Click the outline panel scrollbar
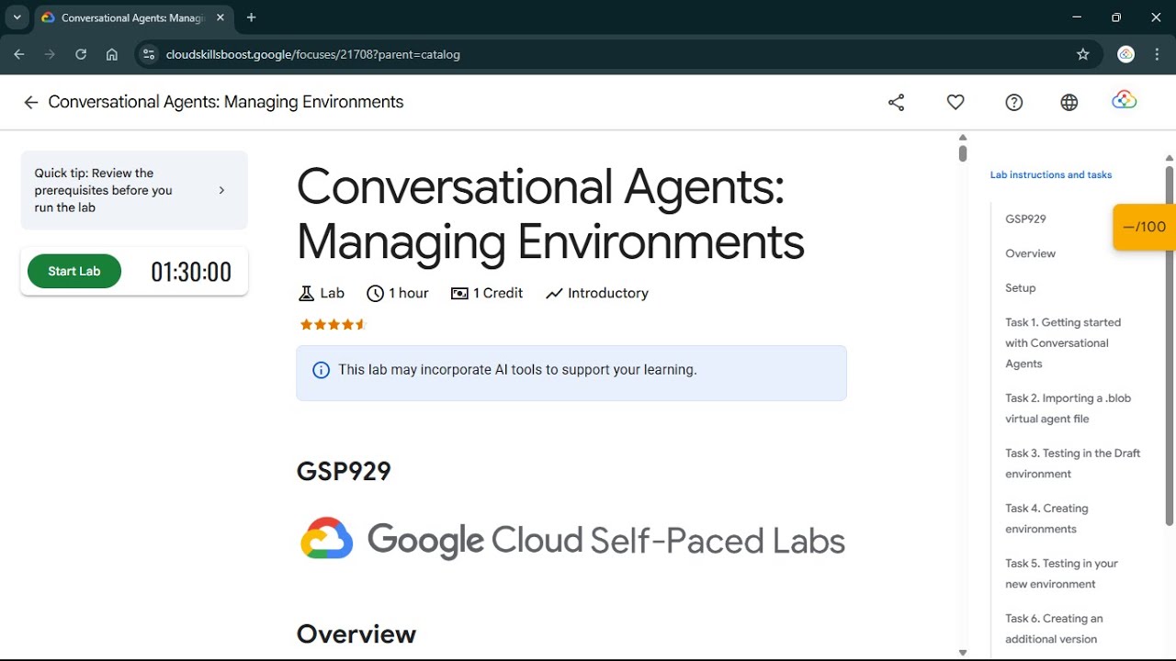This screenshot has height=661, width=1176. pyautogui.click(x=1170, y=345)
